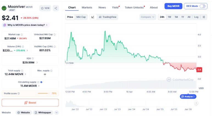Click Profile score info icon
Image resolution: width=212 pixels, height=116 pixels.
[19, 93]
